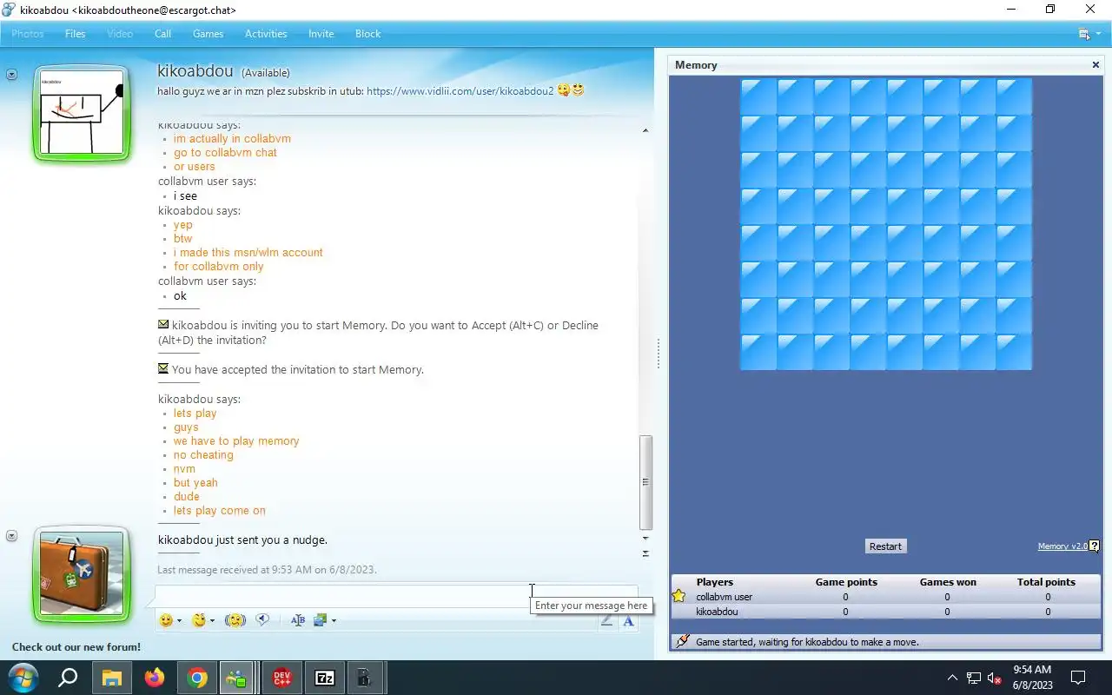Image resolution: width=1112 pixels, height=695 pixels.
Task: Open the Call menu
Action: [162, 34]
